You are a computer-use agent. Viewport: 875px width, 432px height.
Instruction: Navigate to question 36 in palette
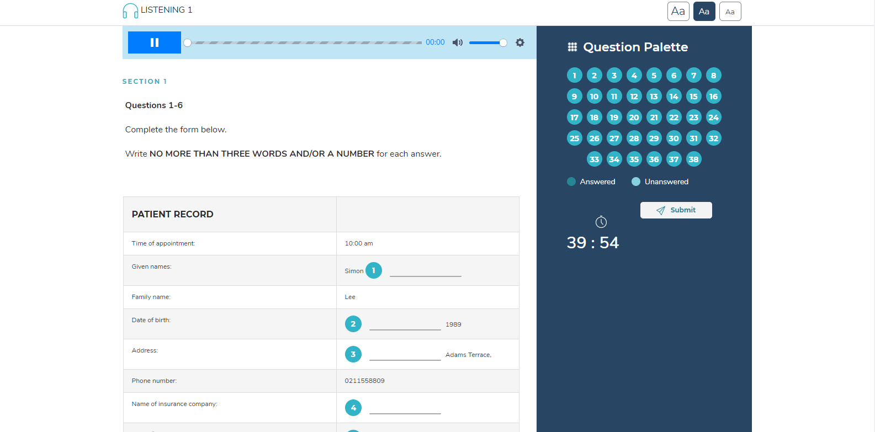click(654, 159)
